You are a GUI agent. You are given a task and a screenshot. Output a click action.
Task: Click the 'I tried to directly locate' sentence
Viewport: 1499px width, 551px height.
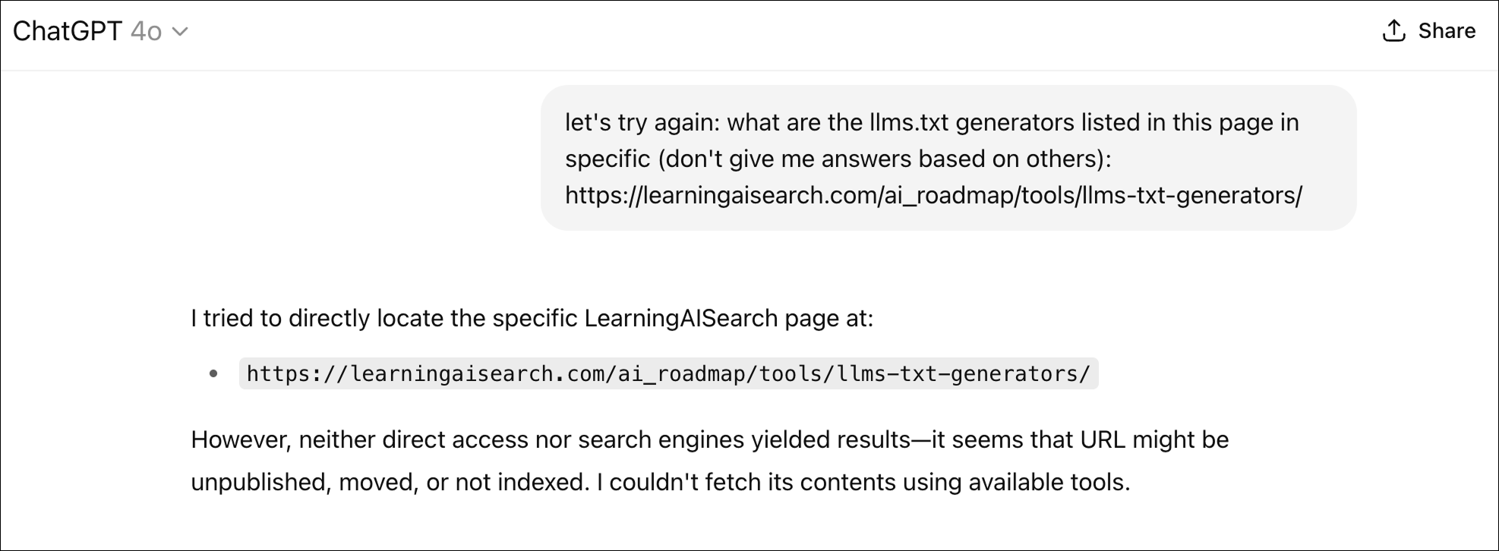532,318
